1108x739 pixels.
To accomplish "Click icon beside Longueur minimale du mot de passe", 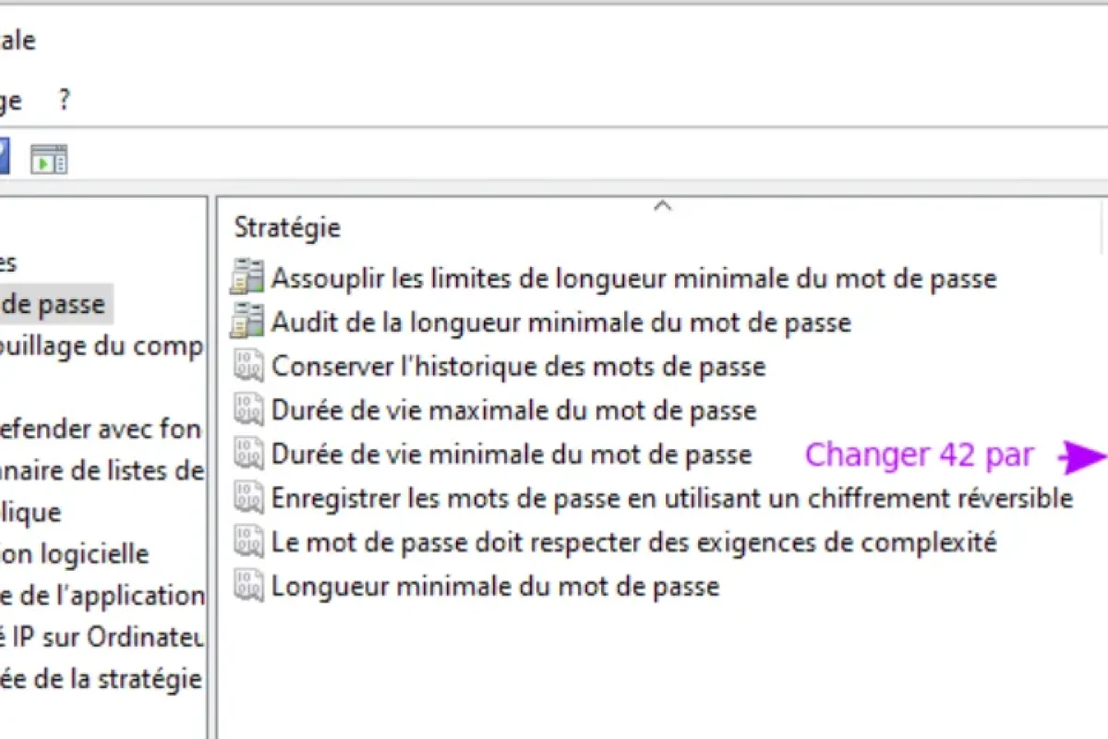I will pos(247,587).
